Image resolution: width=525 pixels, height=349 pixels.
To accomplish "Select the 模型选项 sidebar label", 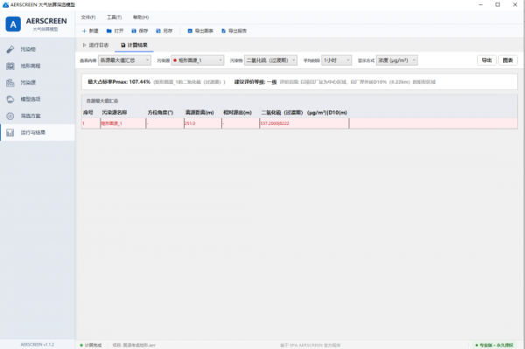I will pyautogui.click(x=31, y=100).
